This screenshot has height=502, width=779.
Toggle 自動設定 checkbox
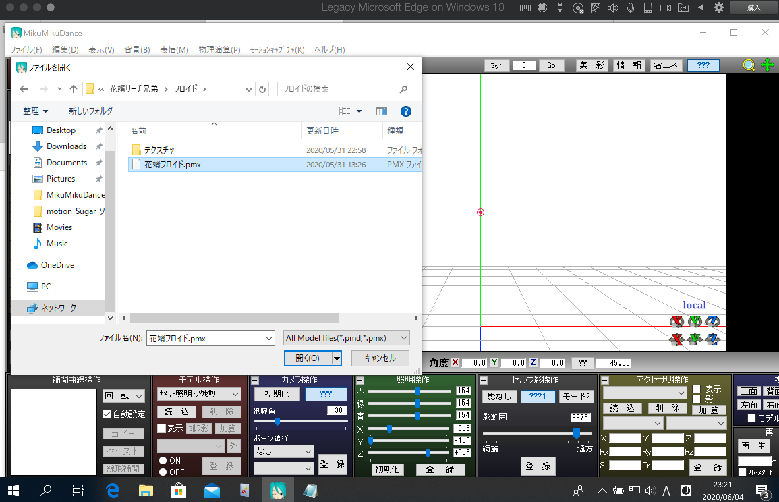(107, 414)
